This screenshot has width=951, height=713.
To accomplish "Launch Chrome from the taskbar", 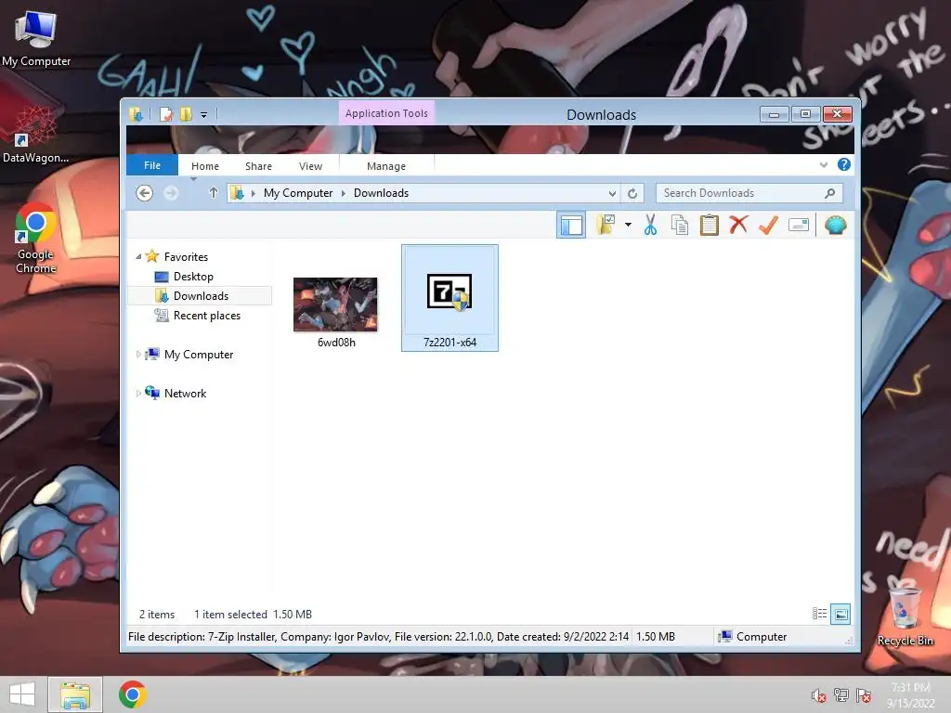I will tap(132, 694).
